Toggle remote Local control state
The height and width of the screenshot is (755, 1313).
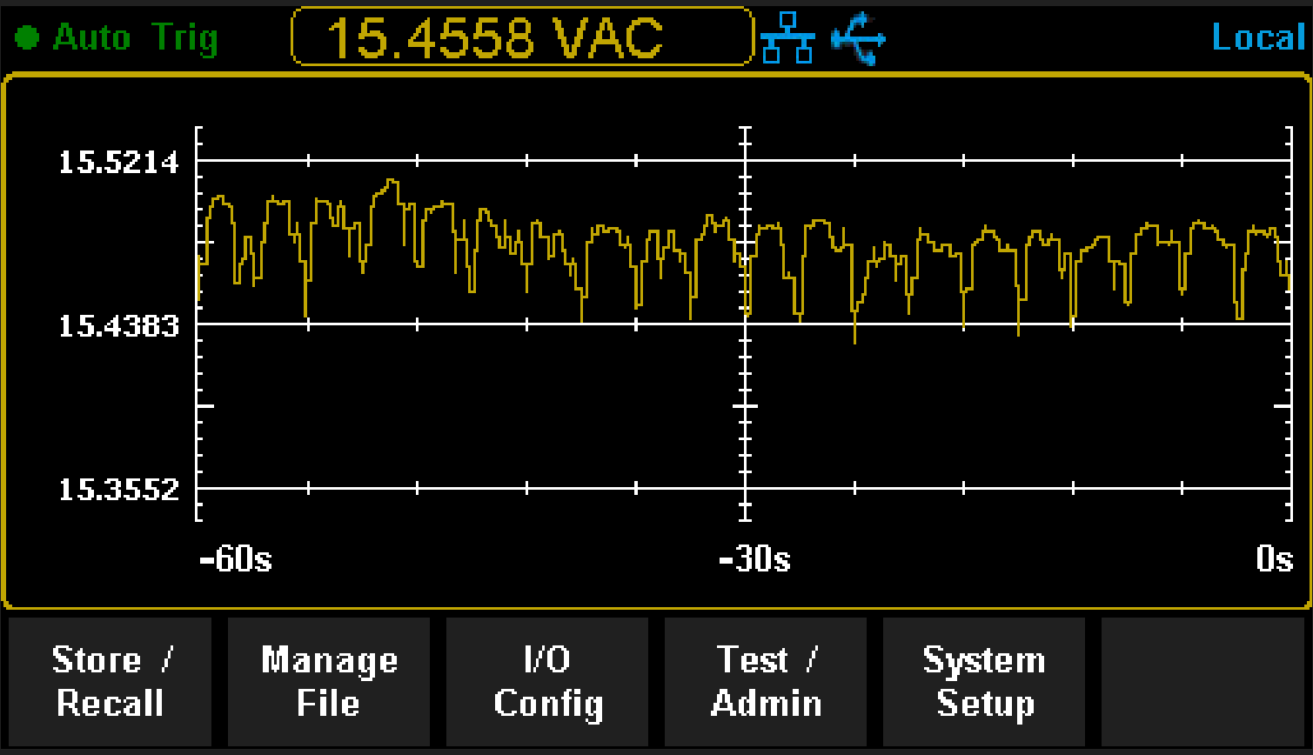1256,37
